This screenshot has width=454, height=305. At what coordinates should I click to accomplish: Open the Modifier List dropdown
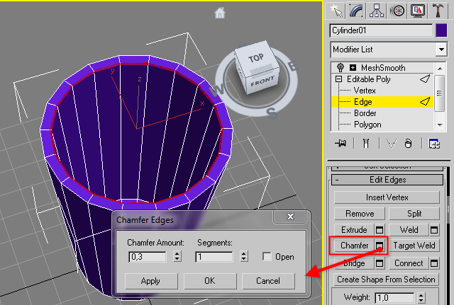(x=389, y=50)
